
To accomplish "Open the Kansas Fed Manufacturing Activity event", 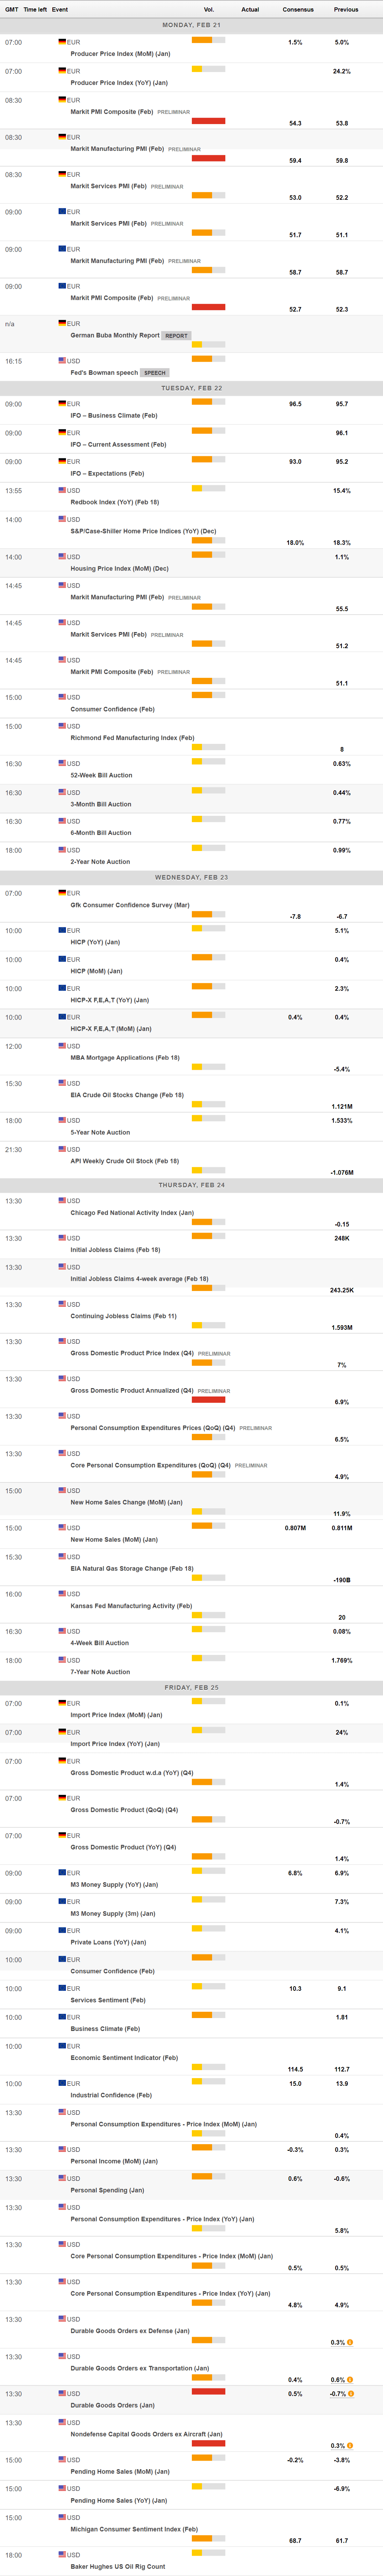I will coord(131,1606).
